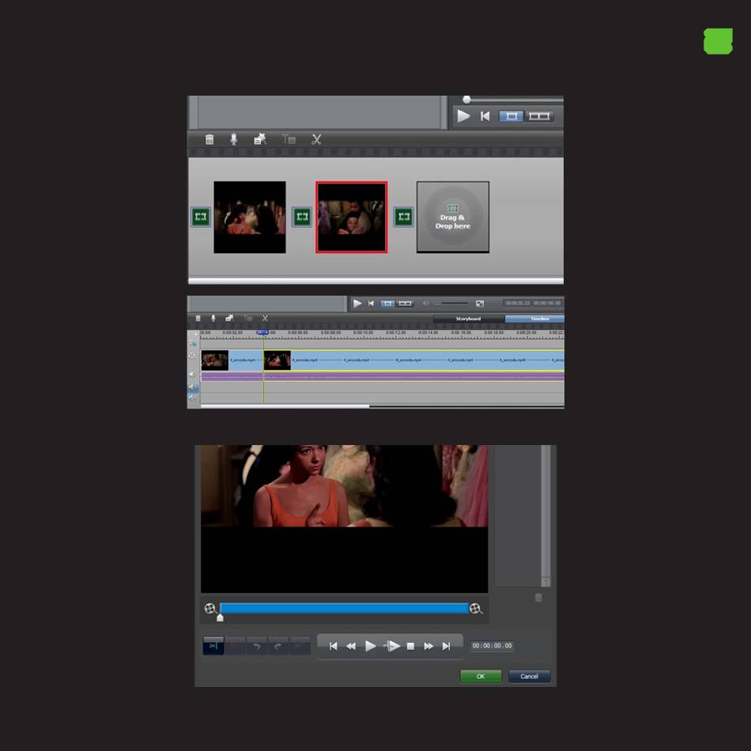This screenshot has width=751, height=751.
Task: Adjust volume slider in timeline player
Action: pyautogui.click(x=451, y=304)
